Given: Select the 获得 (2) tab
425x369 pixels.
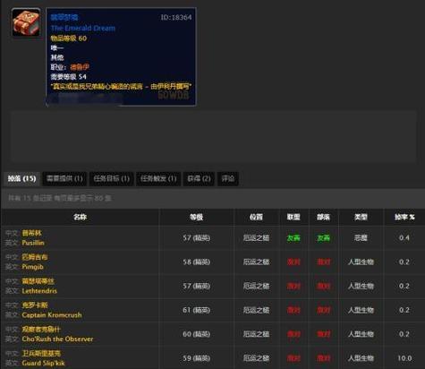Looking at the screenshot, I should pos(199,178).
